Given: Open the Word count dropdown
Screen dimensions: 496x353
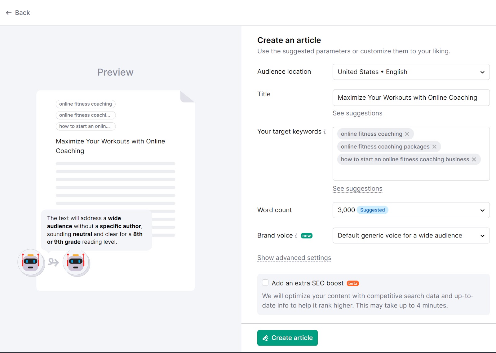Looking at the screenshot, I should click(x=411, y=210).
